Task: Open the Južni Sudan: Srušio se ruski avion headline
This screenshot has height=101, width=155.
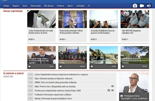Action: coord(41,32)
